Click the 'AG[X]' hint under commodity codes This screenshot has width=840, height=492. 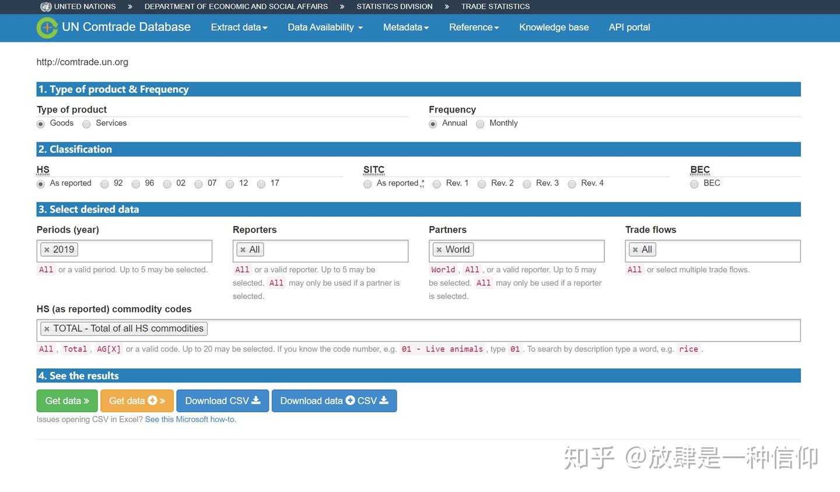(109, 349)
